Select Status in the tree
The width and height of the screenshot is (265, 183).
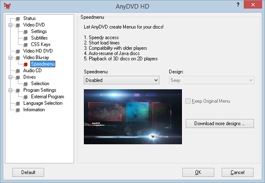(x=30, y=18)
